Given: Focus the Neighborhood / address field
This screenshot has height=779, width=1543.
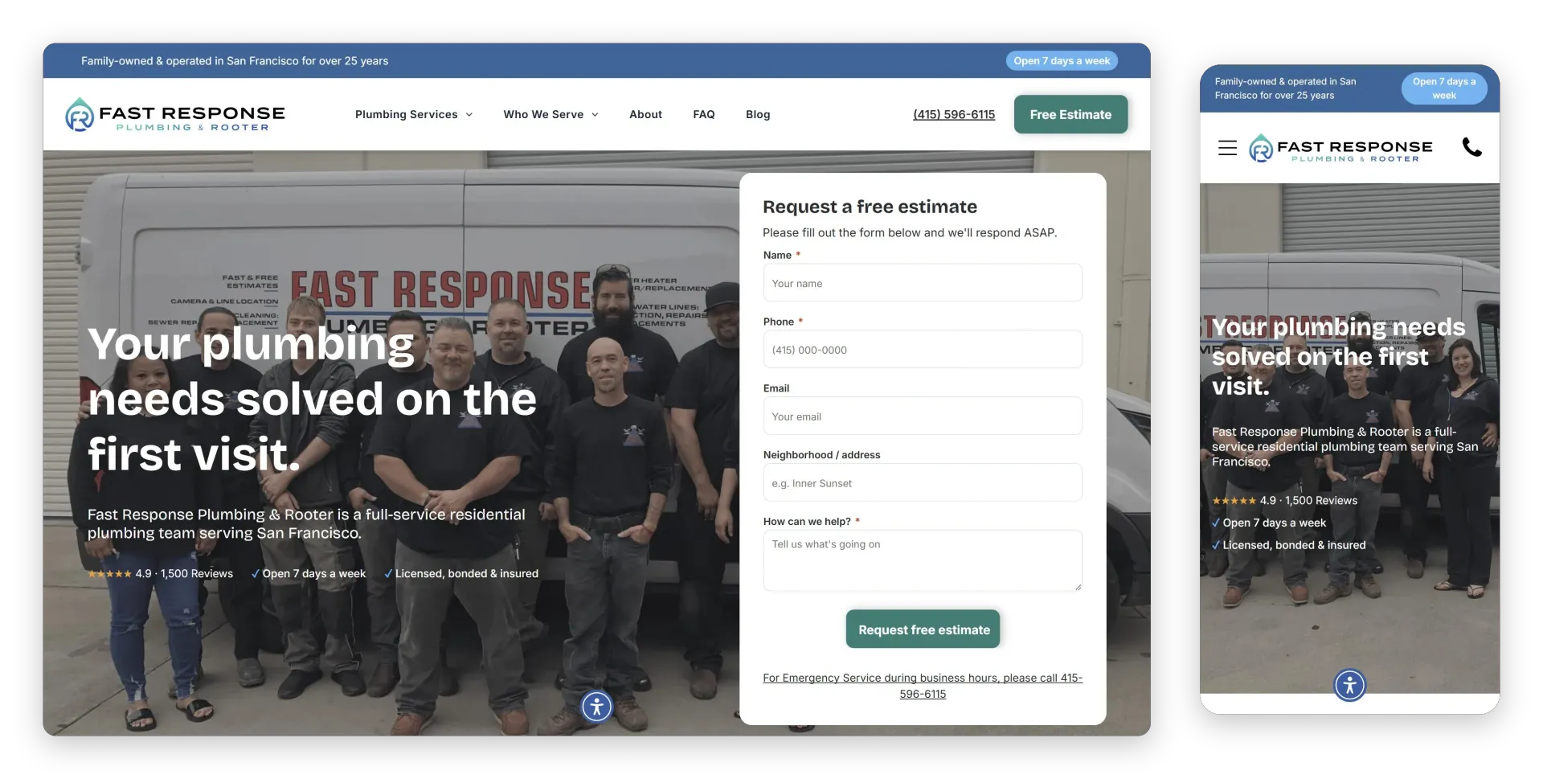Looking at the screenshot, I should click(x=923, y=483).
